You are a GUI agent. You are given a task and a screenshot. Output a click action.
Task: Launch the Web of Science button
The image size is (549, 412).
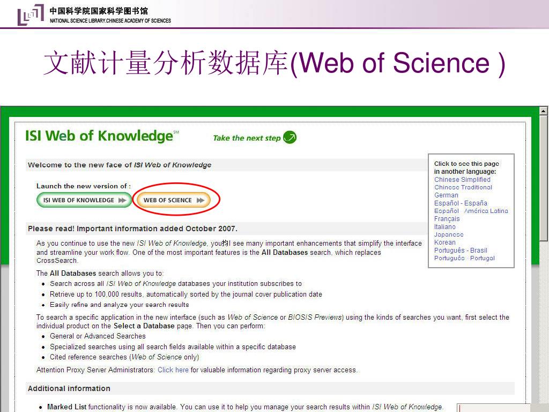[173, 200]
